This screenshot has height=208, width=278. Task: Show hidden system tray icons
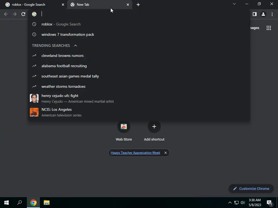(x=230, y=203)
